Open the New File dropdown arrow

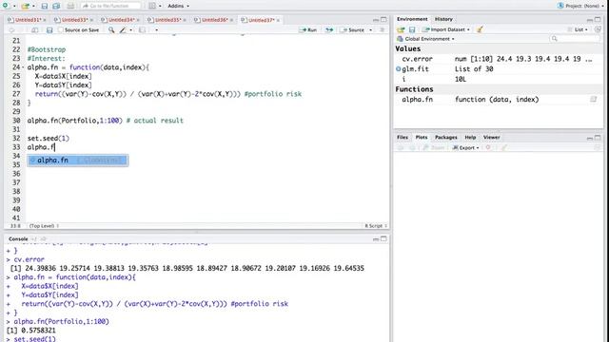point(14,7)
